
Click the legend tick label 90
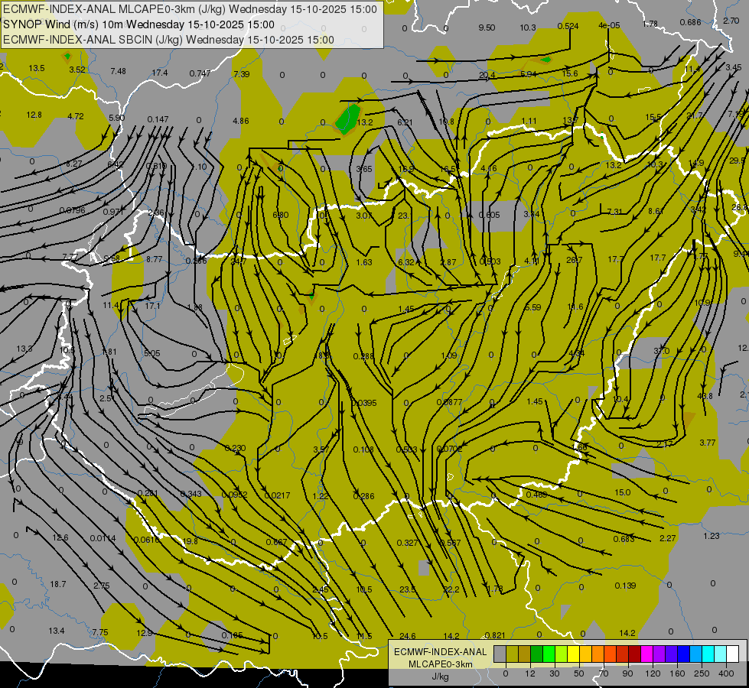click(628, 673)
